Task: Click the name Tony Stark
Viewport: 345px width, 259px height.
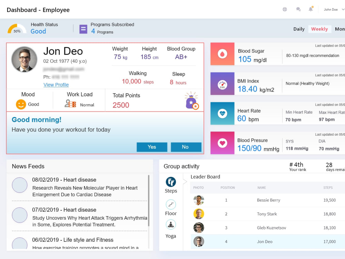Action: coord(267,214)
